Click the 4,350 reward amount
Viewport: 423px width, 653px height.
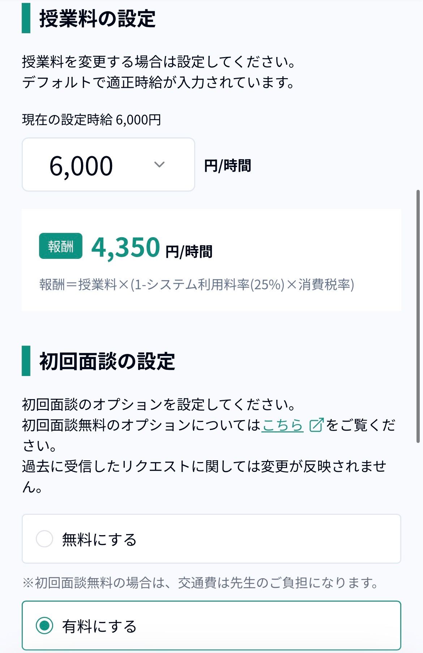point(125,248)
